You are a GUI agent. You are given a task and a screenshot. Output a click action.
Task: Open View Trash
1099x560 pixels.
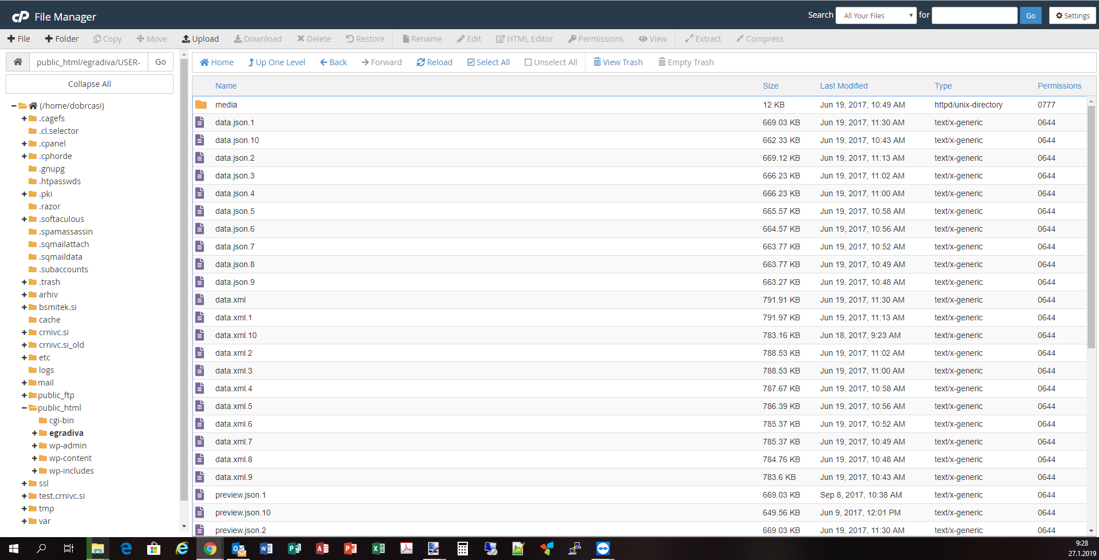pos(618,62)
